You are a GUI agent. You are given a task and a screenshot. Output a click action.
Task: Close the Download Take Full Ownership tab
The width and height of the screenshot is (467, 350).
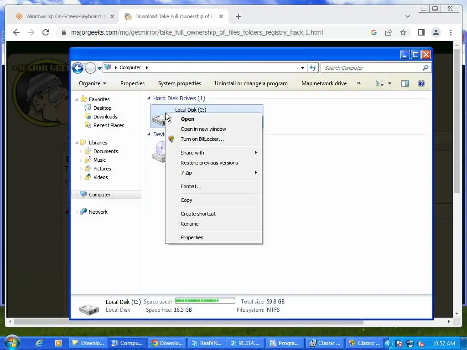pos(221,16)
